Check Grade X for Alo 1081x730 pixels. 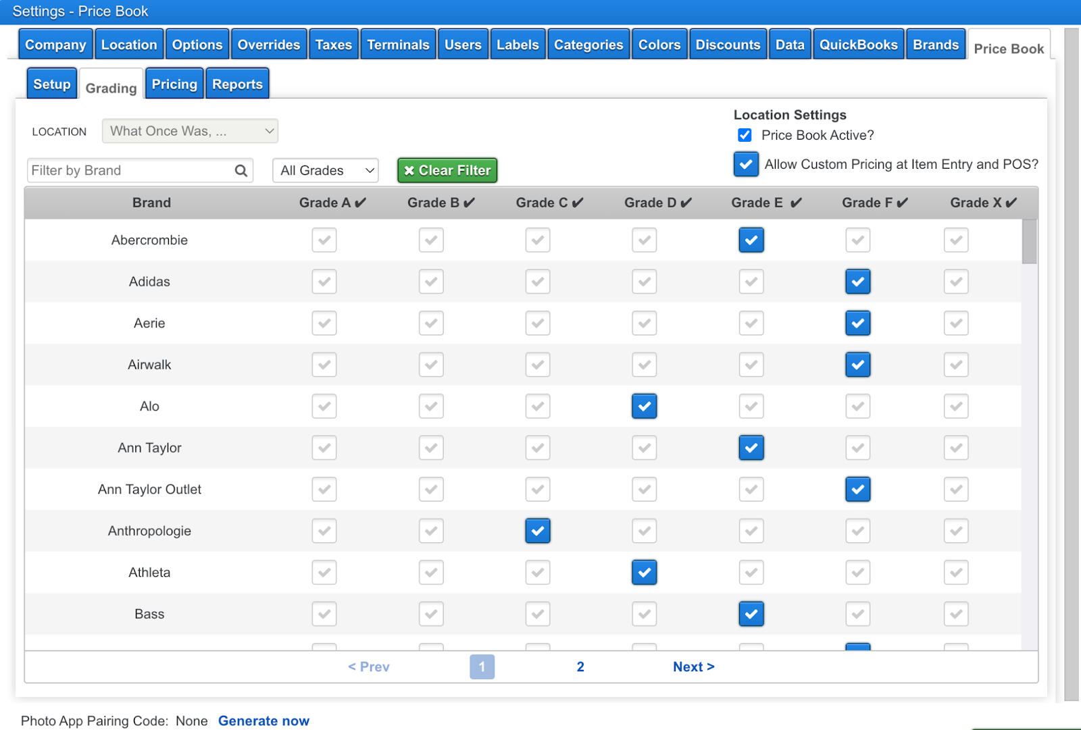956,407
